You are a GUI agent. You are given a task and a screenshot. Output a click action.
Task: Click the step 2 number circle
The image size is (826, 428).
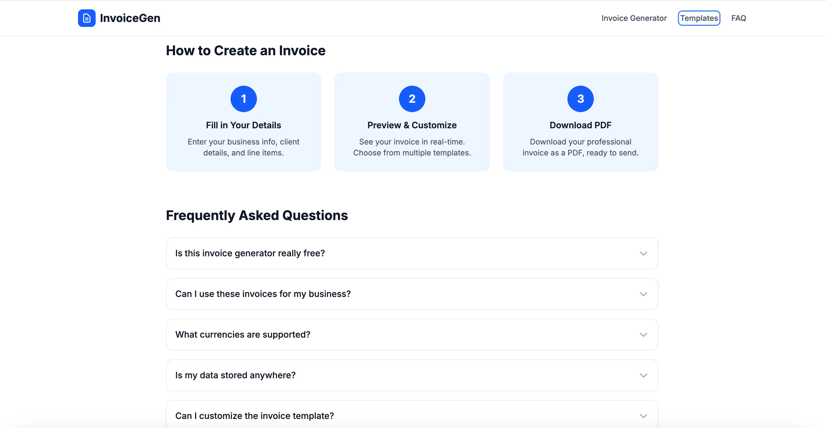point(412,99)
